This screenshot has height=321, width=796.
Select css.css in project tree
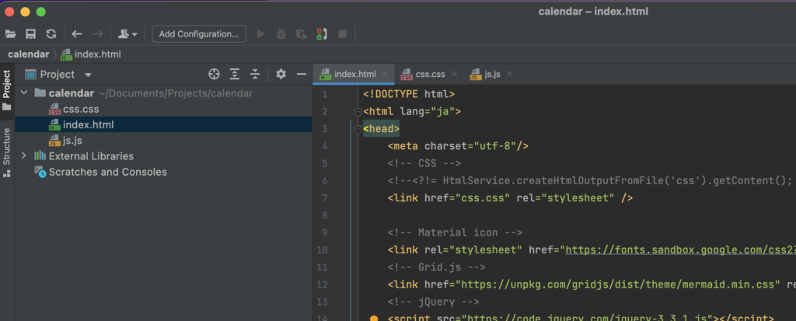[x=163, y=109]
